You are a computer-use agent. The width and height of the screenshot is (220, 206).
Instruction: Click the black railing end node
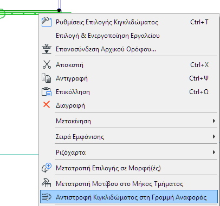(x=59, y=10)
